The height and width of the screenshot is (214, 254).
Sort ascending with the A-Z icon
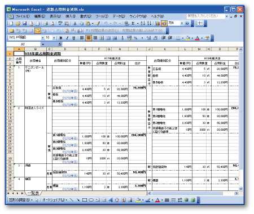tap(143, 24)
